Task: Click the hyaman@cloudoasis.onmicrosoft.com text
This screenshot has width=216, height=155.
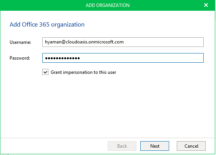Action: pyautogui.click(x=84, y=42)
